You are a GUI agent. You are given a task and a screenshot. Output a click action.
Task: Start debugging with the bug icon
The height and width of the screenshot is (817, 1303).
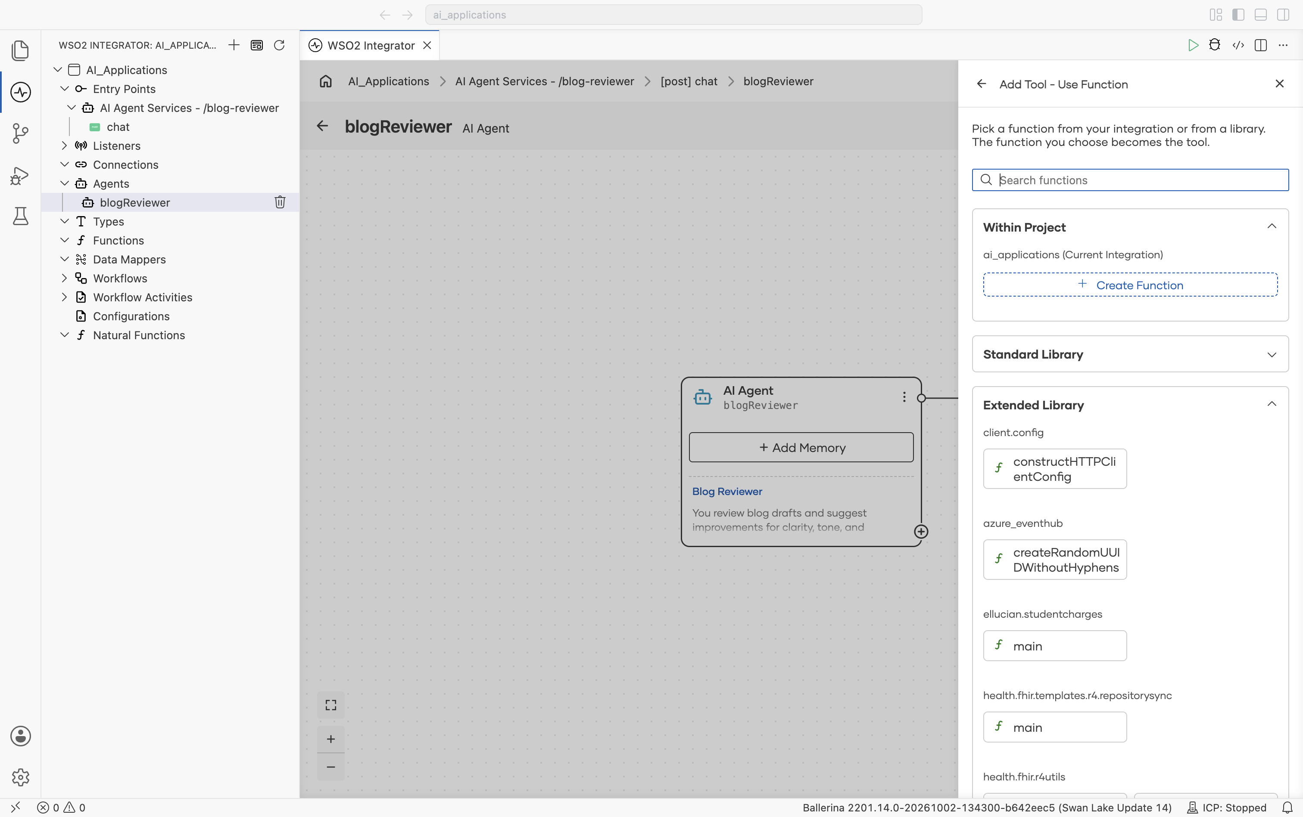pos(1215,45)
